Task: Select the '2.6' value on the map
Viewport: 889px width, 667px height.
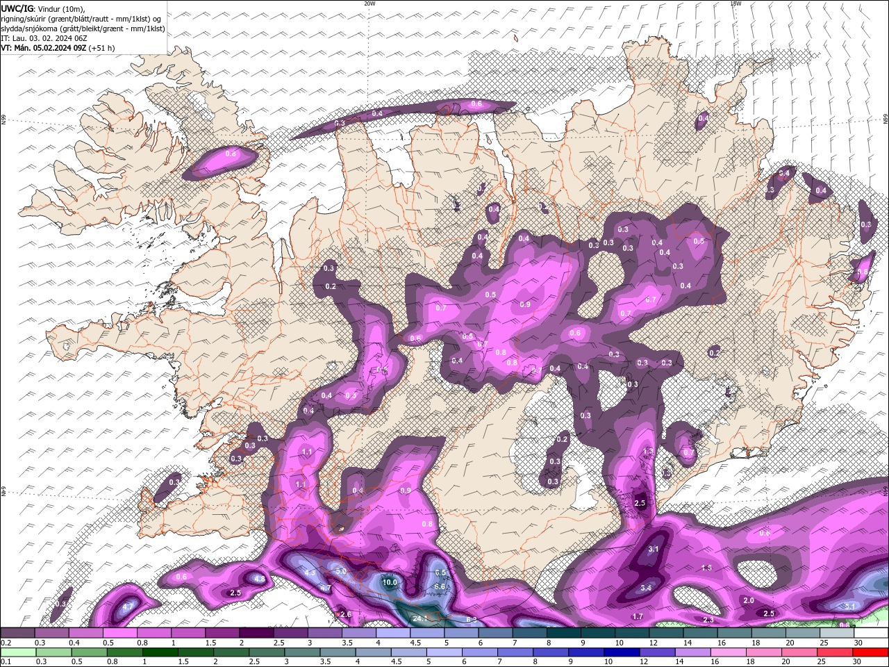Action: 346,614
